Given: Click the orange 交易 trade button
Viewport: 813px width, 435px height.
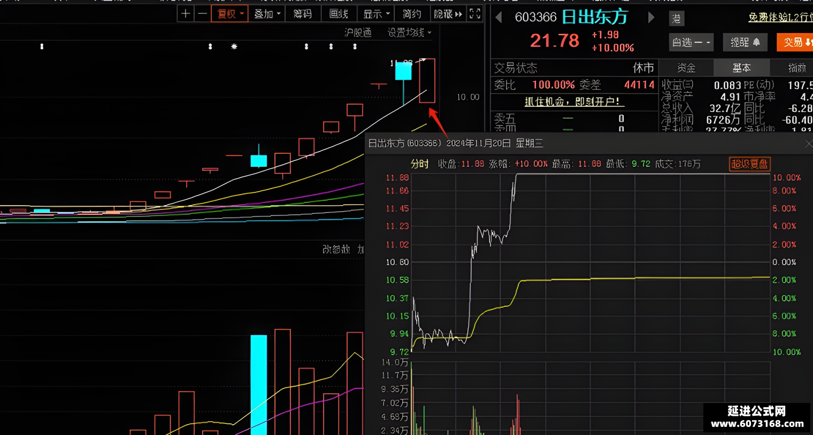Looking at the screenshot, I should (796, 42).
